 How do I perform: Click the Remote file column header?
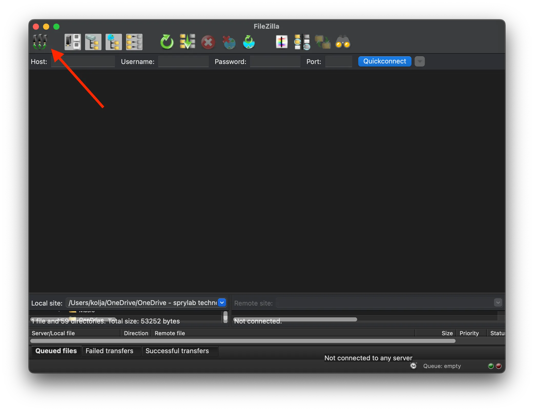[x=283, y=333]
